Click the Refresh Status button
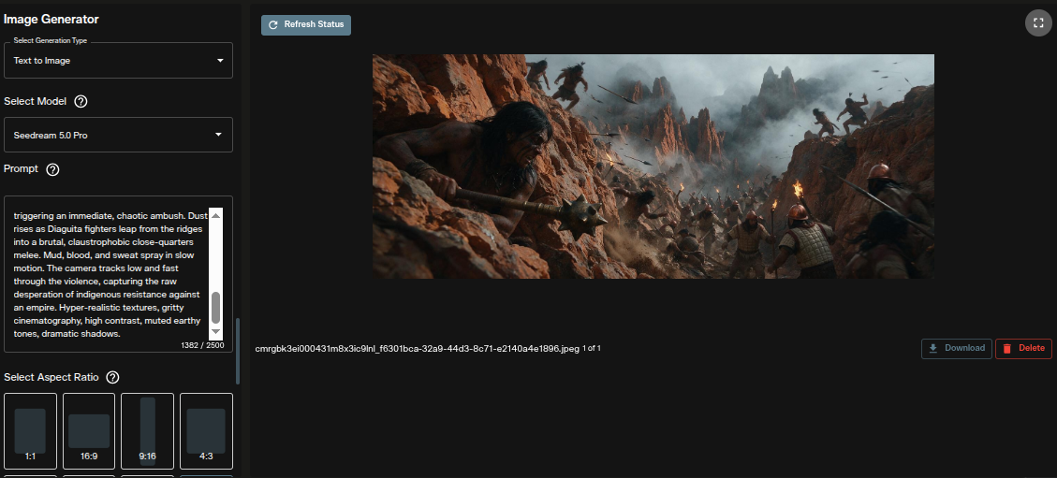 [x=306, y=25]
